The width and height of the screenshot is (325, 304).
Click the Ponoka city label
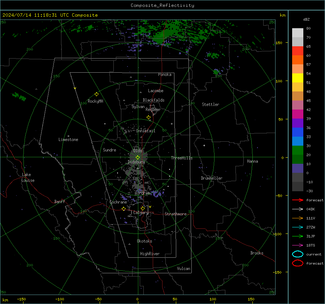(x=165, y=74)
